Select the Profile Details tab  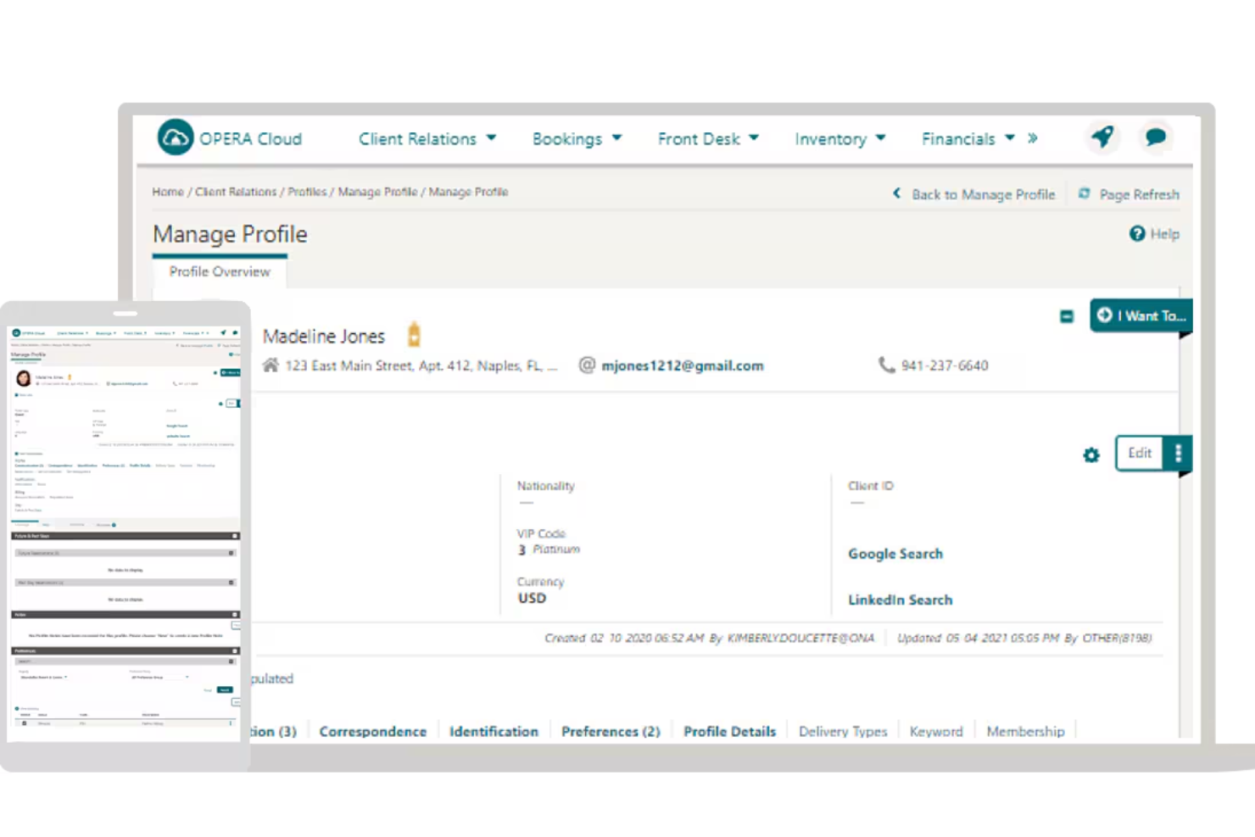click(728, 731)
